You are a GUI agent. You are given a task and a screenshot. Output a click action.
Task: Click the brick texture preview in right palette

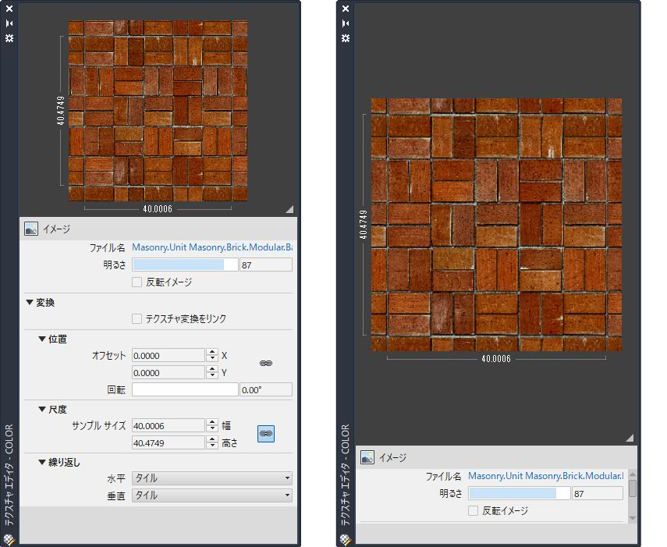[x=496, y=225]
